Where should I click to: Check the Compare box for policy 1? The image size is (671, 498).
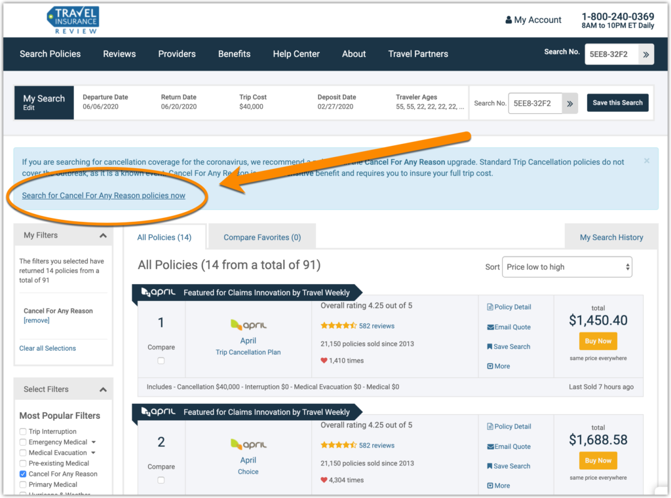tap(161, 361)
